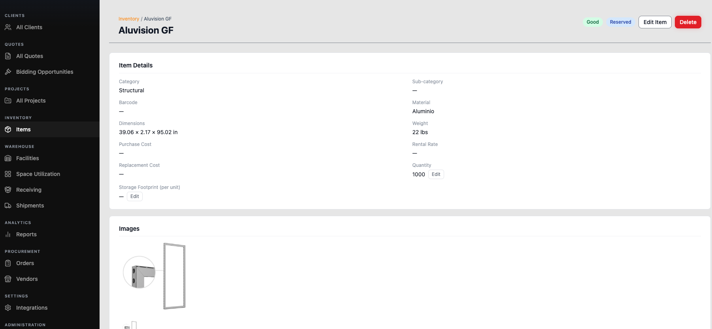Click the Reports bar chart icon
Screen dimensions: 712x329
(8, 234)
